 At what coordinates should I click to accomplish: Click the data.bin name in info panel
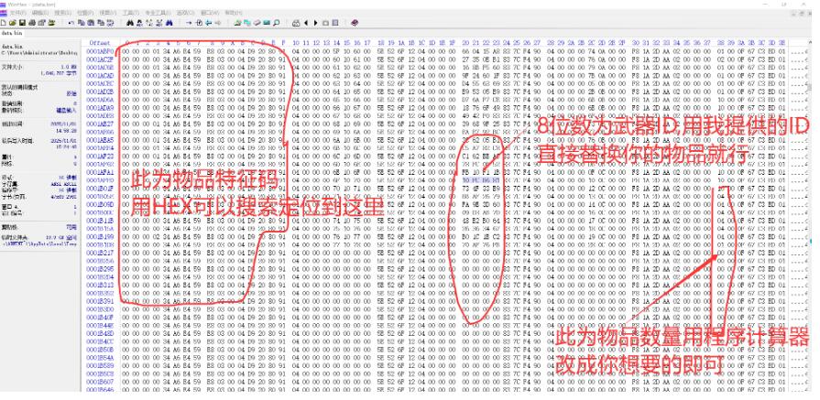point(10,47)
